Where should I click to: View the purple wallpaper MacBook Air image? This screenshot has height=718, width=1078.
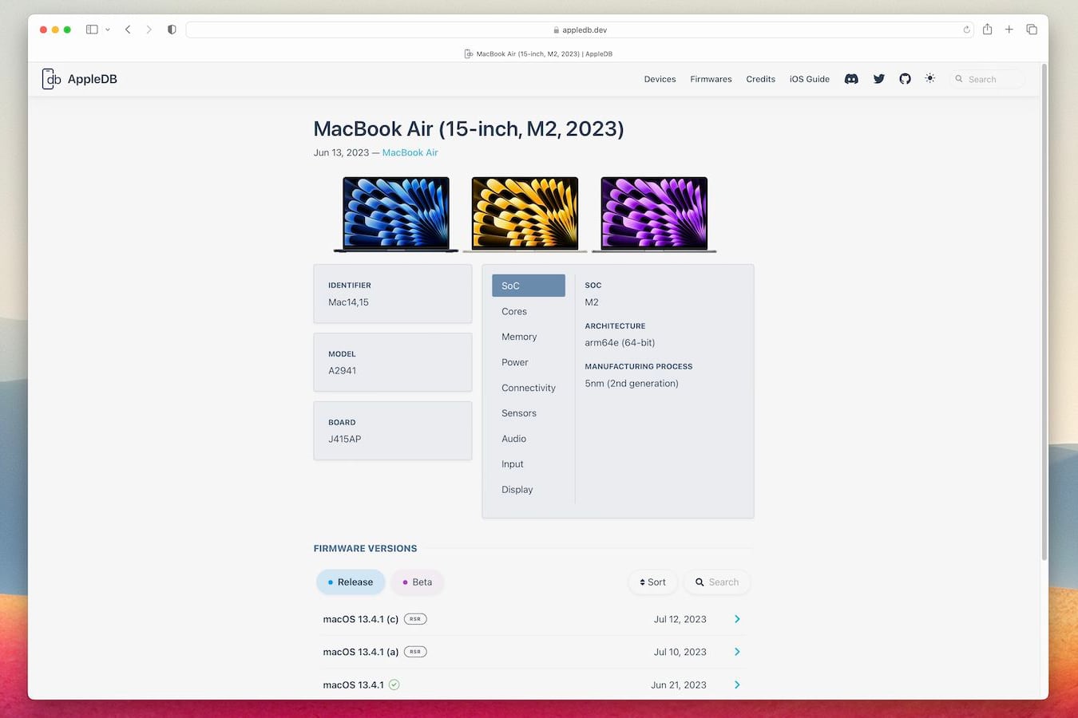654,215
